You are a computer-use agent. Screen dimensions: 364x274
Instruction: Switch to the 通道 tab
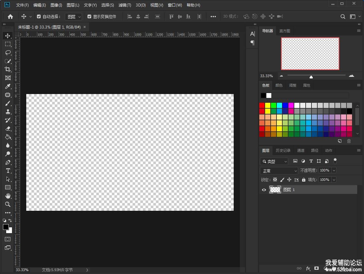tap(300, 150)
